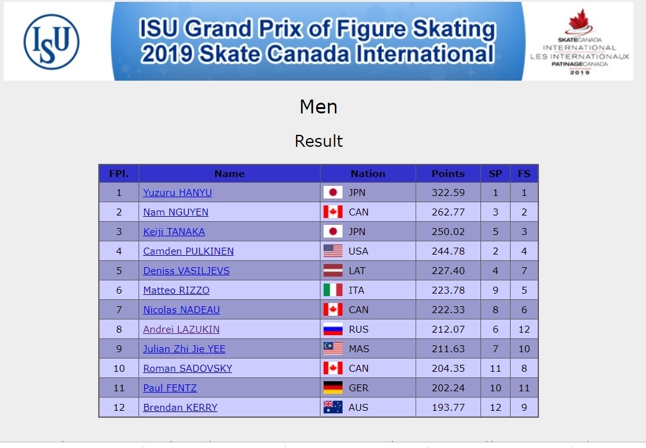Follow the Camden PULKINEN link

coord(188,251)
